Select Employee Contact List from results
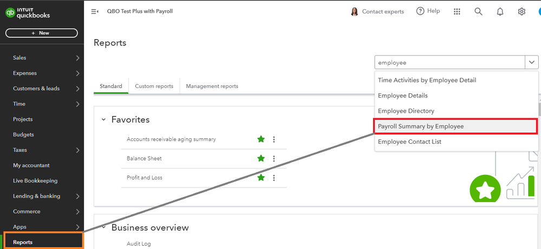 [456, 142]
